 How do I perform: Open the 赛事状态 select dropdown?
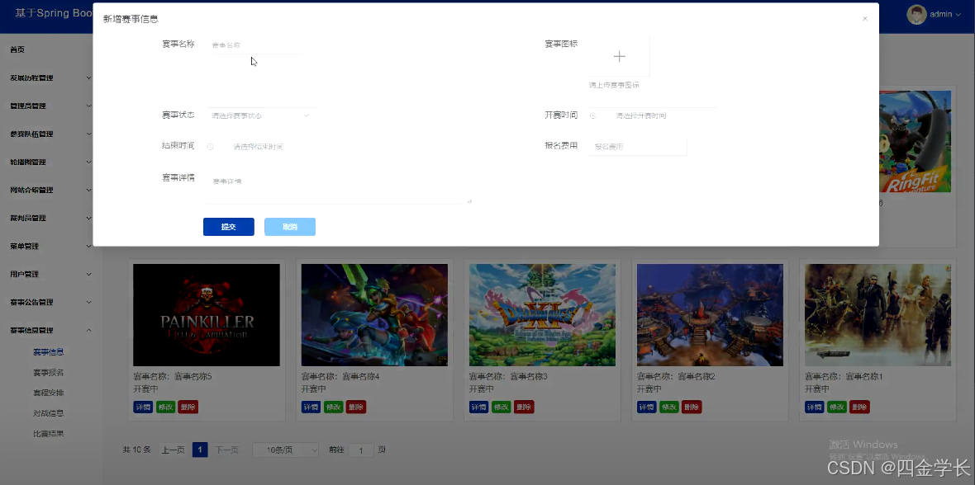(260, 115)
